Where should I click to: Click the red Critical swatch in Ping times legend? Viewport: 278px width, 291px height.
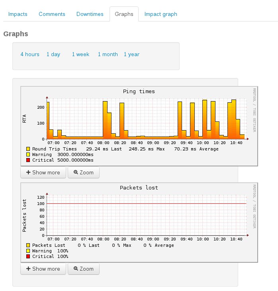(28, 160)
